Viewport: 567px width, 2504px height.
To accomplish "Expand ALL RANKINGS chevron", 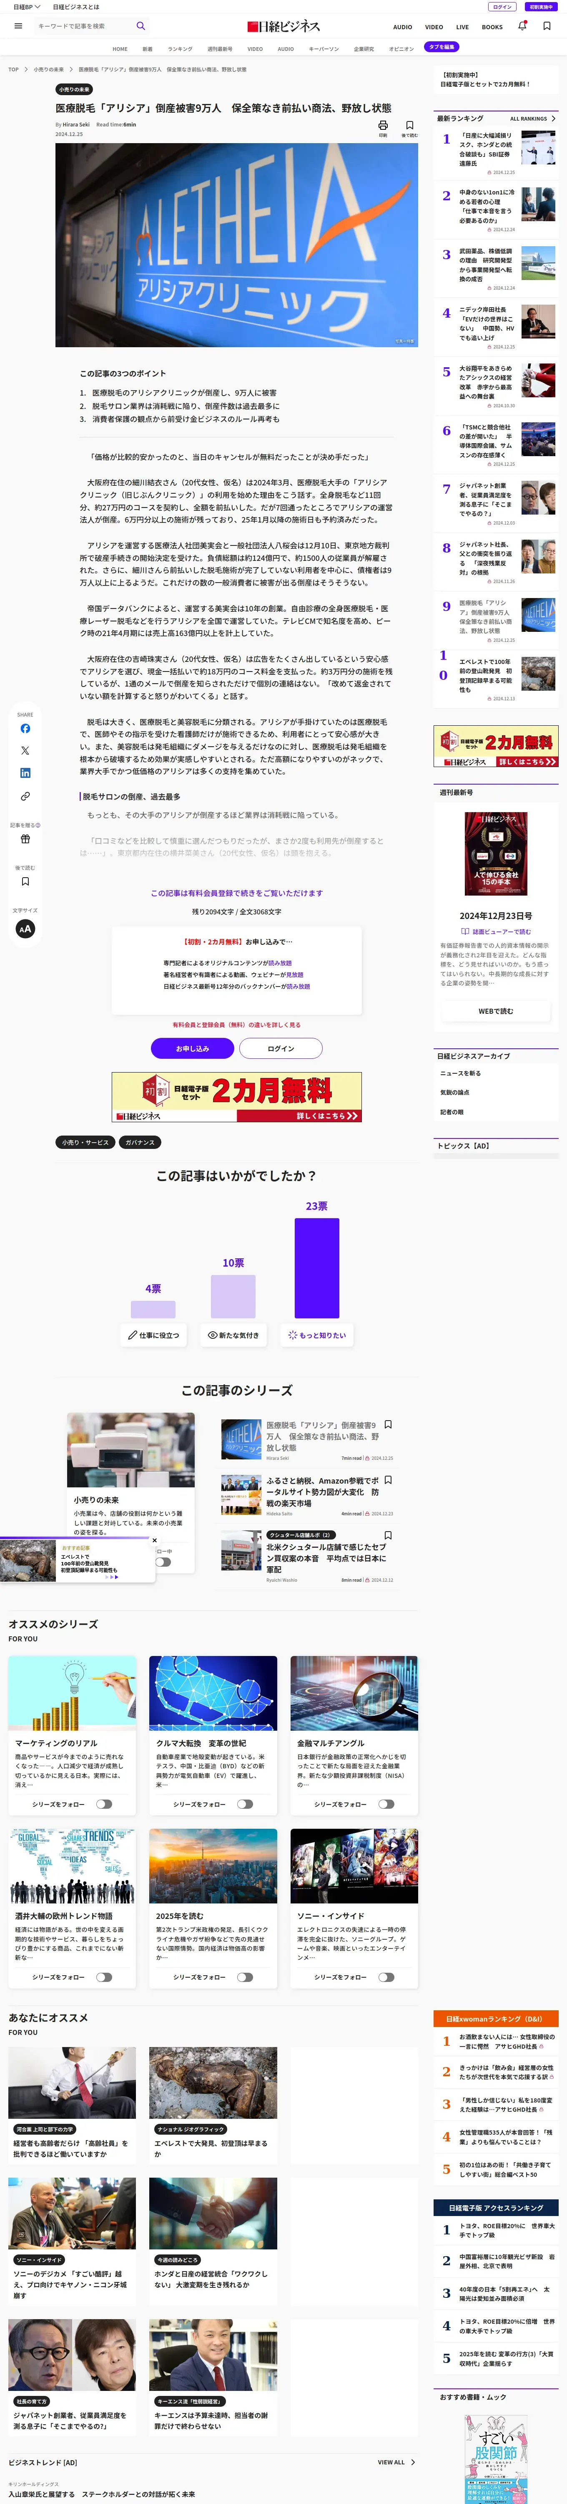I will [553, 119].
